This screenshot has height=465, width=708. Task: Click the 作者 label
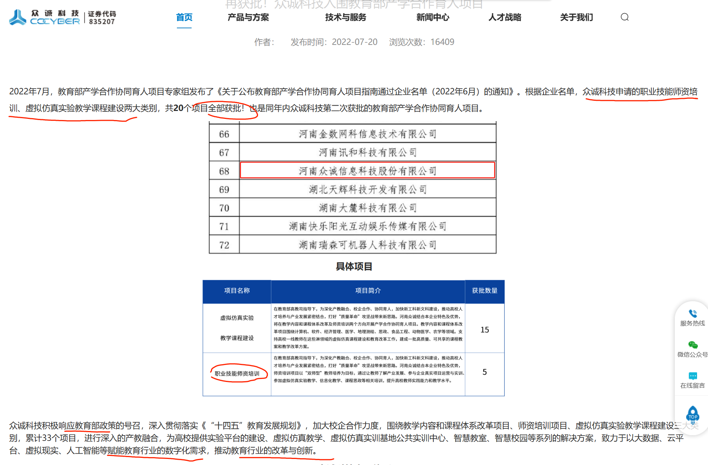click(264, 42)
